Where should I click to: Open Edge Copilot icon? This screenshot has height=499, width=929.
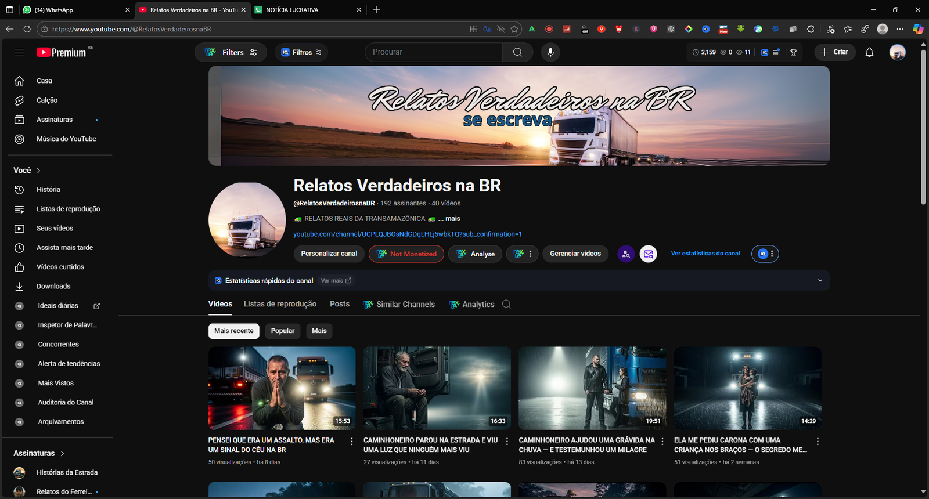point(918,29)
